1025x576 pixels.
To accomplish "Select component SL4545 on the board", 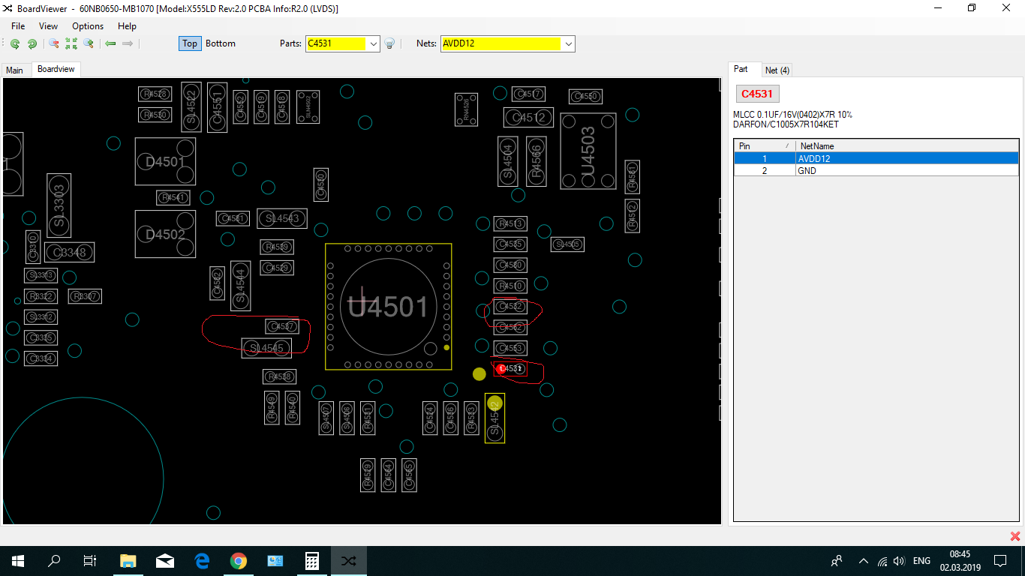I will click(266, 348).
